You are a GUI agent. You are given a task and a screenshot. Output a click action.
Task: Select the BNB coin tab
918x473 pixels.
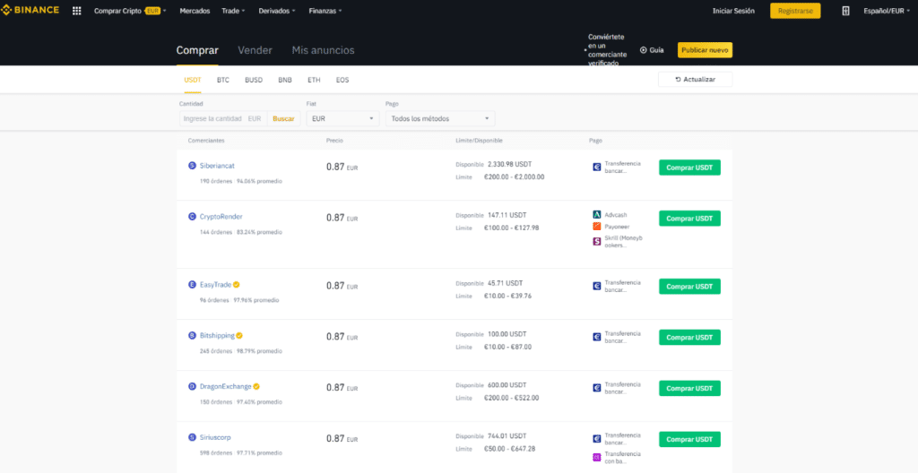point(284,80)
